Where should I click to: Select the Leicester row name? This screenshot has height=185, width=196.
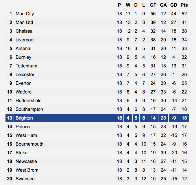click(x=25, y=74)
